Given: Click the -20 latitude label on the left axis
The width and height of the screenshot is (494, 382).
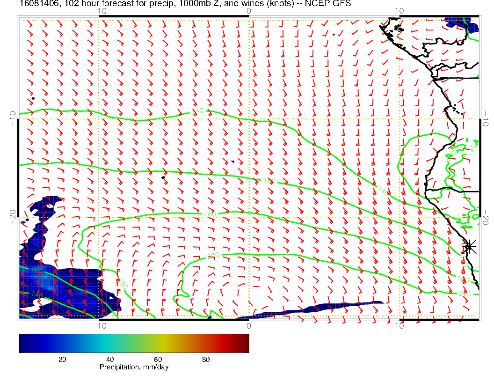Looking at the screenshot, I should 12,217.
